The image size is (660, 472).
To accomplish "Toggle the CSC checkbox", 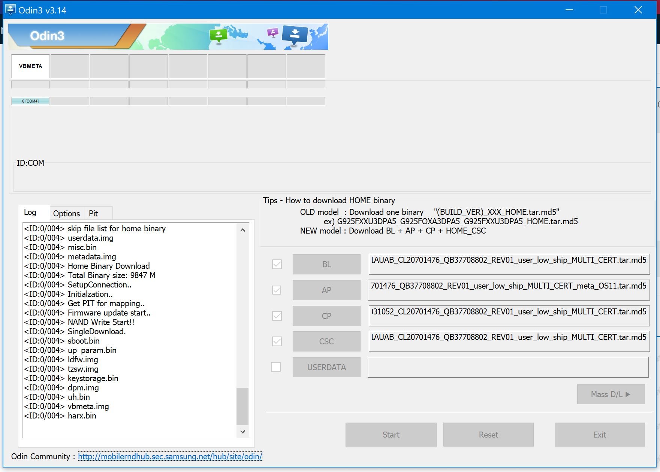I will pyautogui.click(x=277, y=341).
